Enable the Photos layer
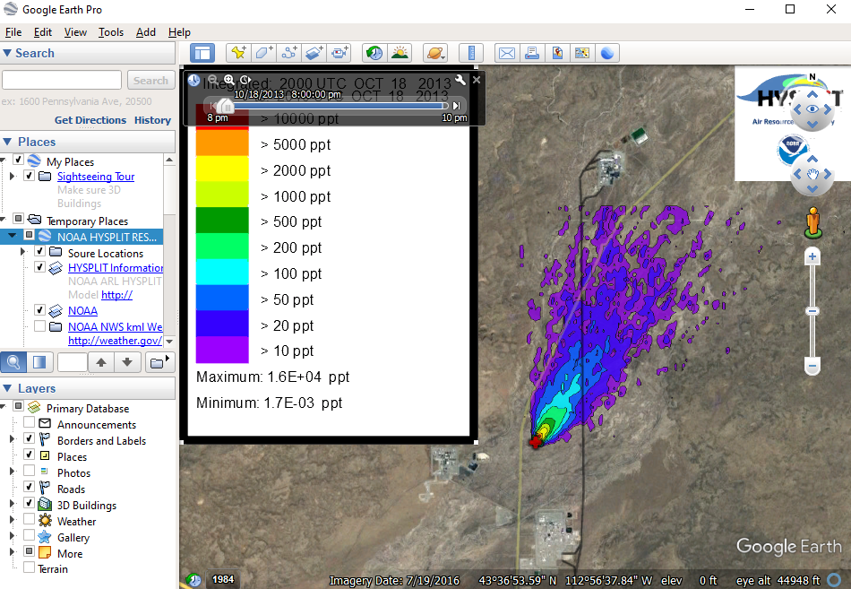This screenshot has height=589, width=851. [30, 471]
